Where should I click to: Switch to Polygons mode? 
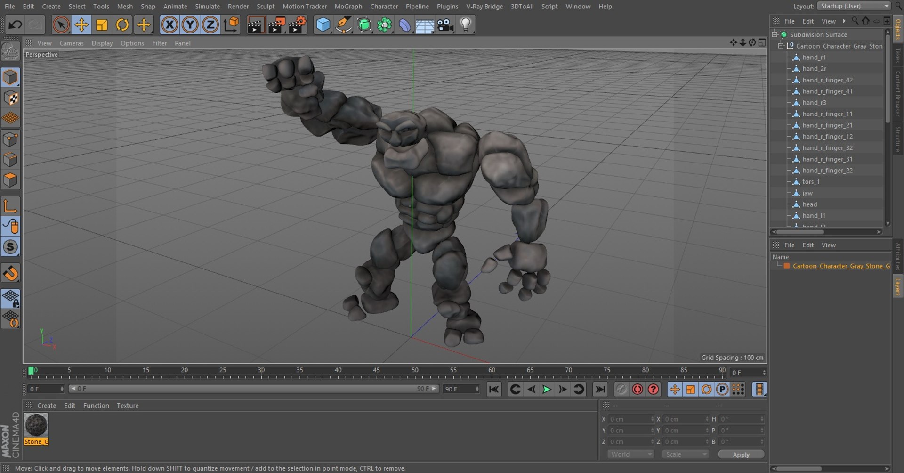[10, 180]
